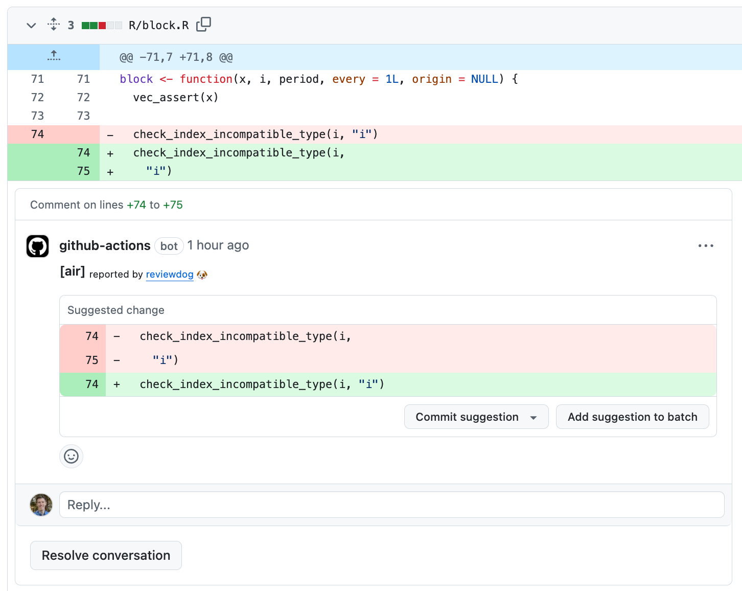742x591 pixels.
Task: Follow the reviewdog link
Action: pos(169,275)
